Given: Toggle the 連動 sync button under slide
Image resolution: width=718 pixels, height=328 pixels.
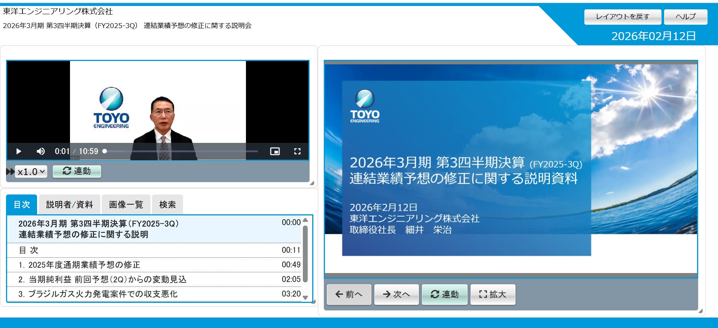Looking at the screenshot, I should 444,294.
